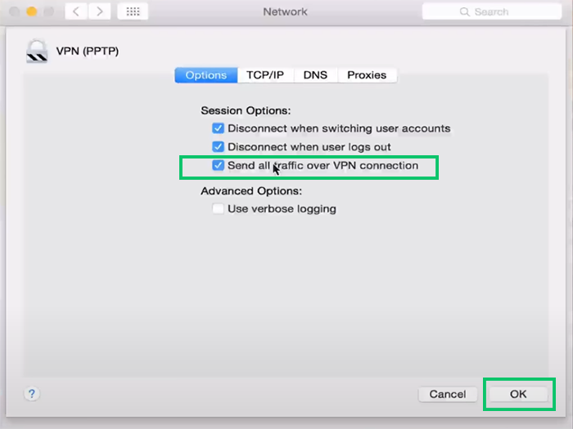Select the Options tab
This screenshot has width=573, height=429.
206,75
